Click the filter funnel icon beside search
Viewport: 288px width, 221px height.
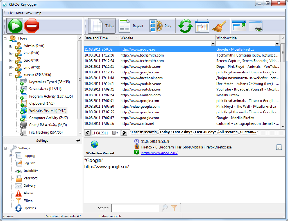point(174,208)
